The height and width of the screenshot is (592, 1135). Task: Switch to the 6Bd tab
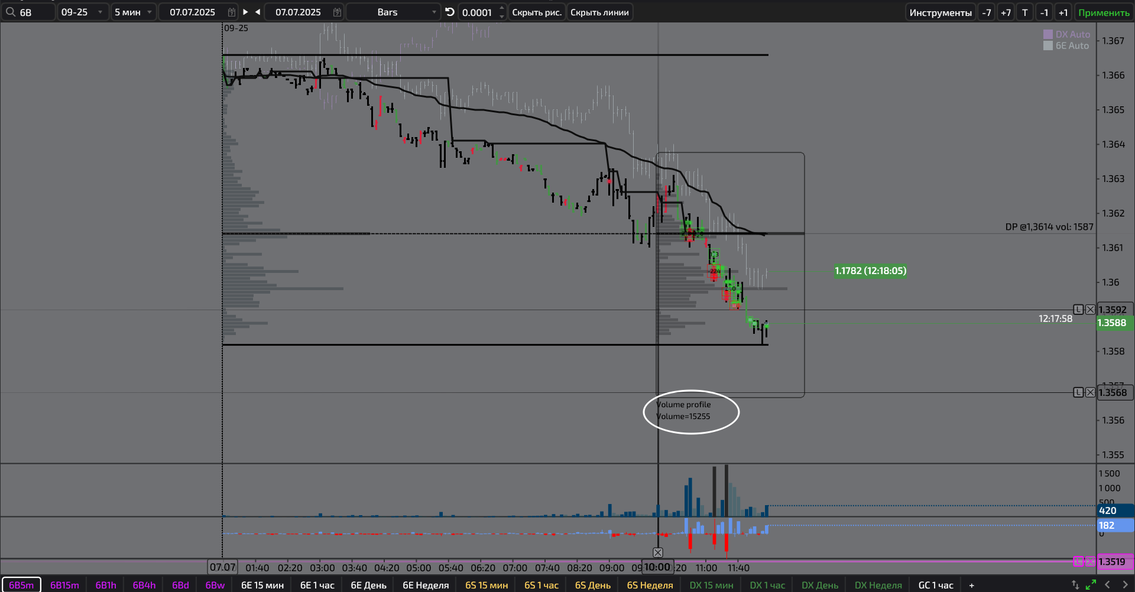(180, 585)
